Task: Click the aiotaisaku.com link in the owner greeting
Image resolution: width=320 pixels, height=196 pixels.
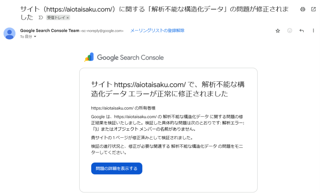Action: [x=112, y=108]
